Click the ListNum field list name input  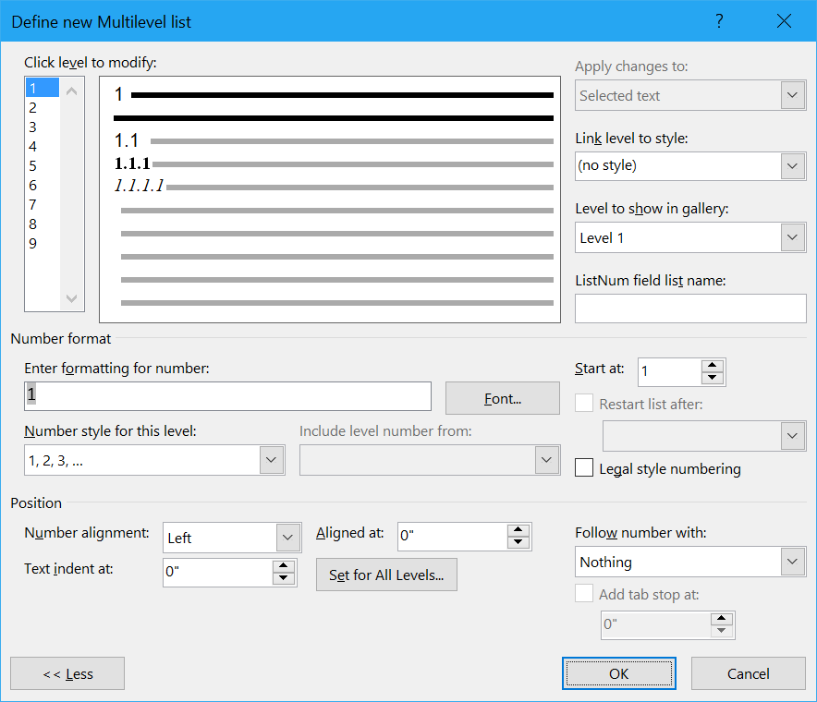point(690,309)
